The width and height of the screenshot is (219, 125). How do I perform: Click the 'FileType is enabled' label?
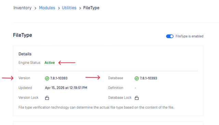(189, 36)
